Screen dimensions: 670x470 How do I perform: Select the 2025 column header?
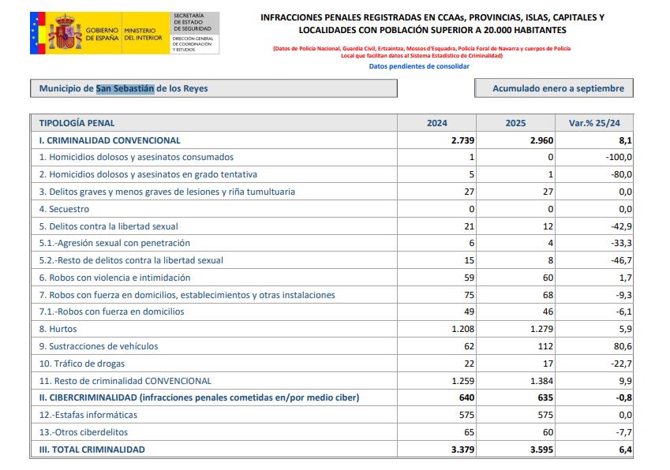(515, 123)
